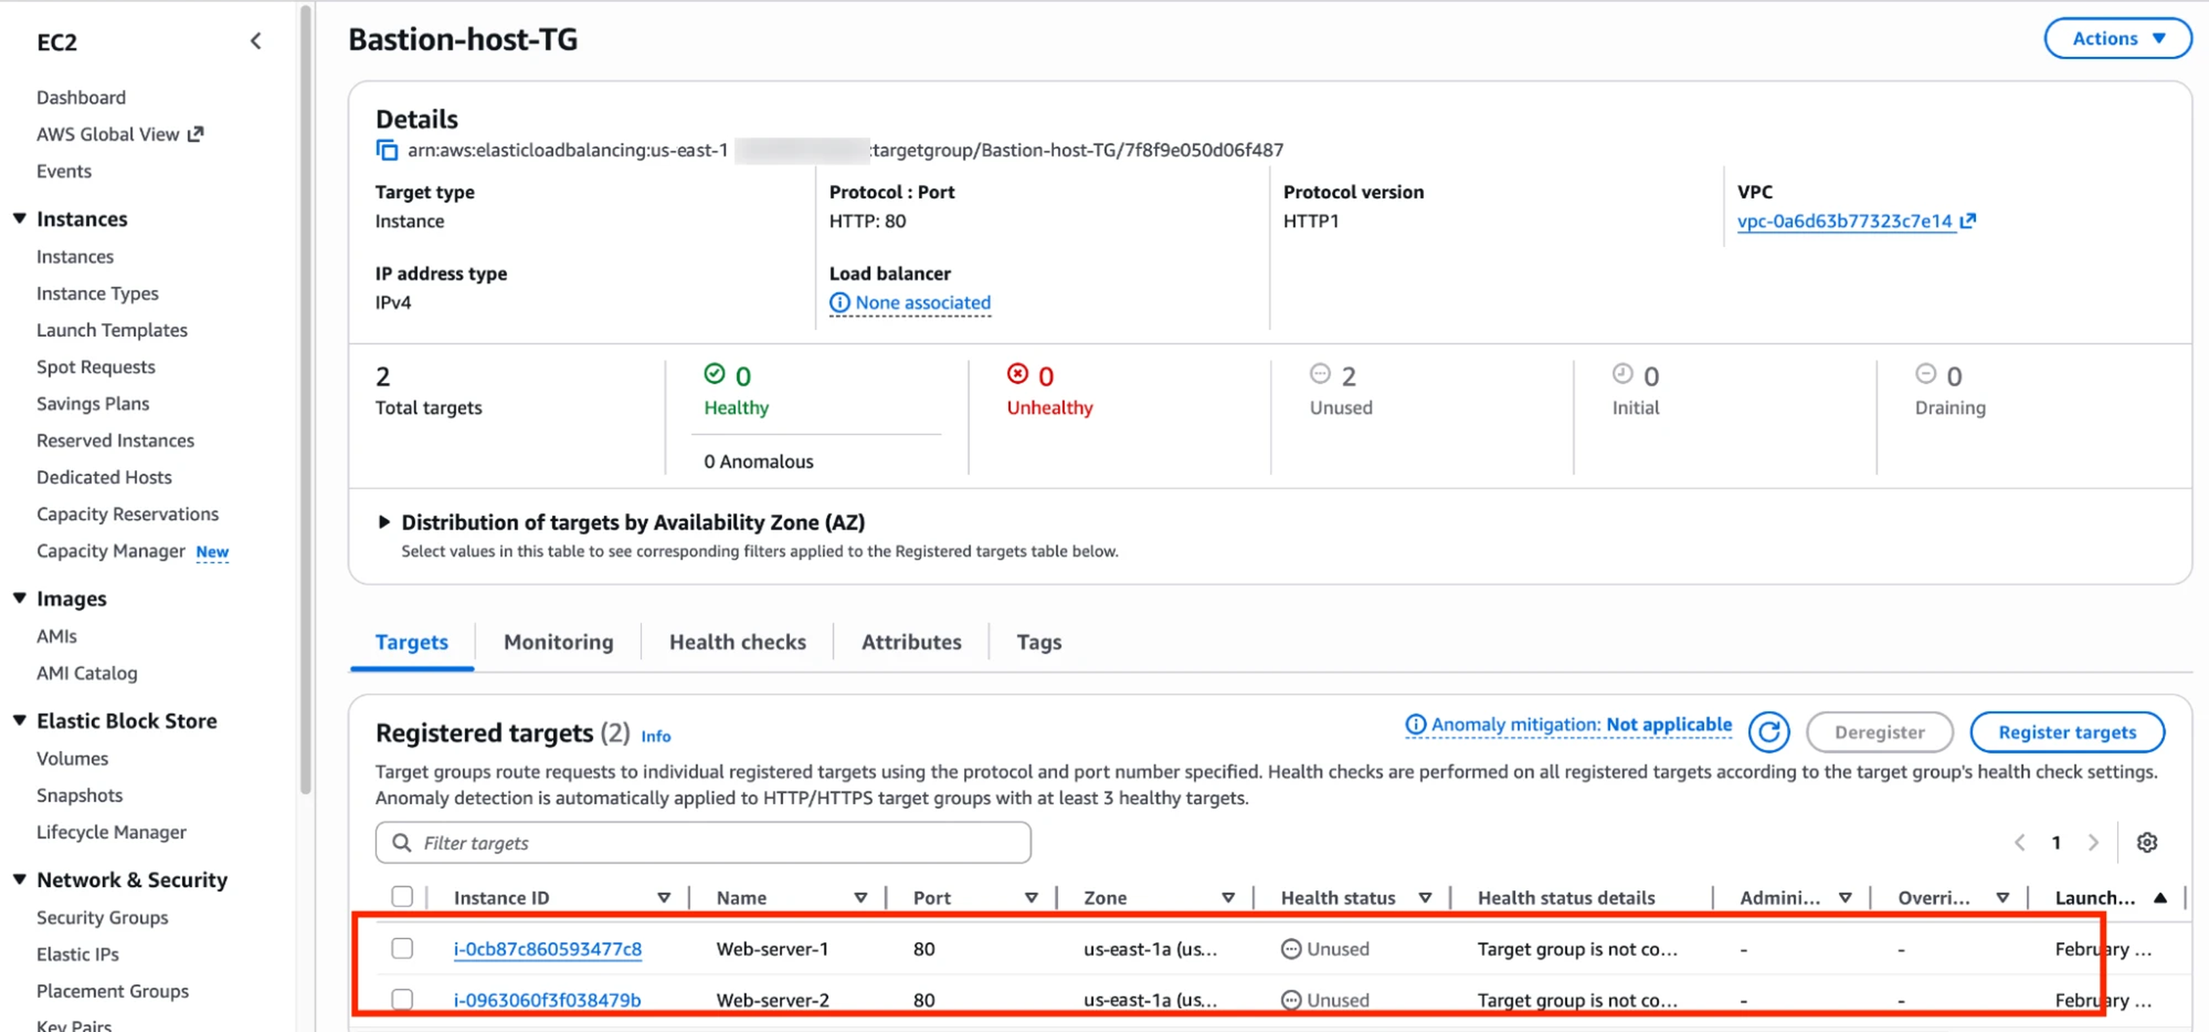Sort by Name column arrow

coord(860,897)
